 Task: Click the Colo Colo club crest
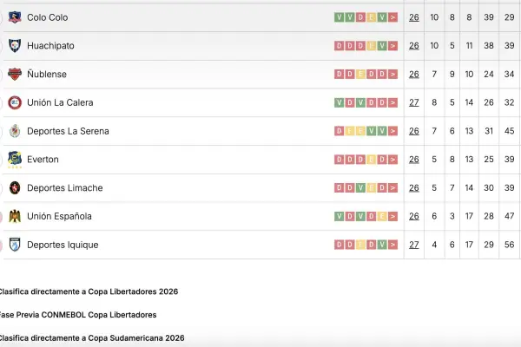[15, 17]
